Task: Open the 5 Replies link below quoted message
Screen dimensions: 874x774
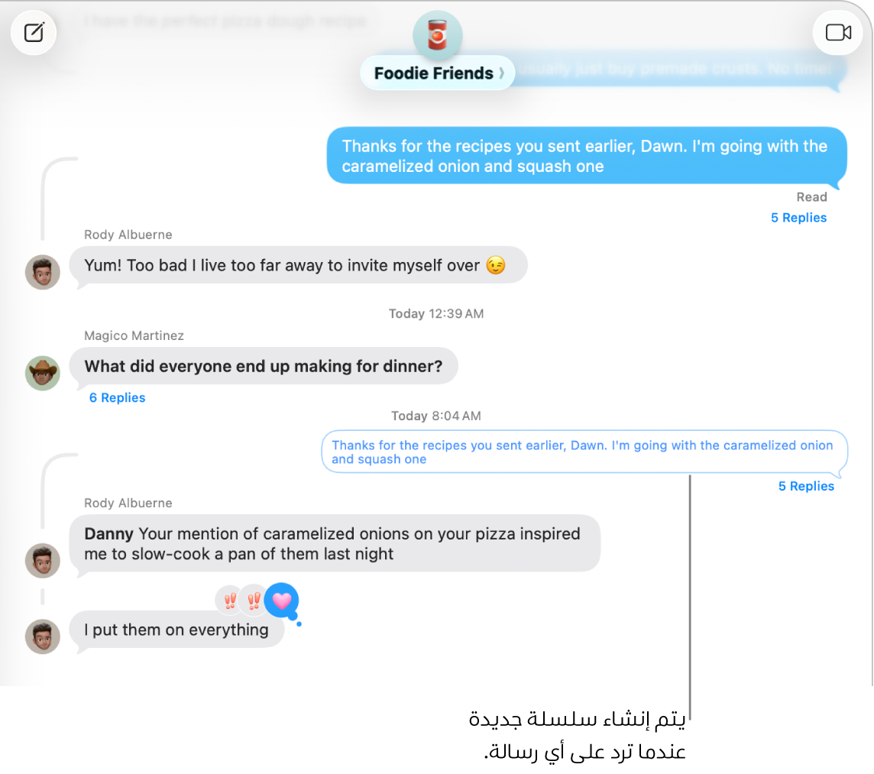Action: coord(806,486)
